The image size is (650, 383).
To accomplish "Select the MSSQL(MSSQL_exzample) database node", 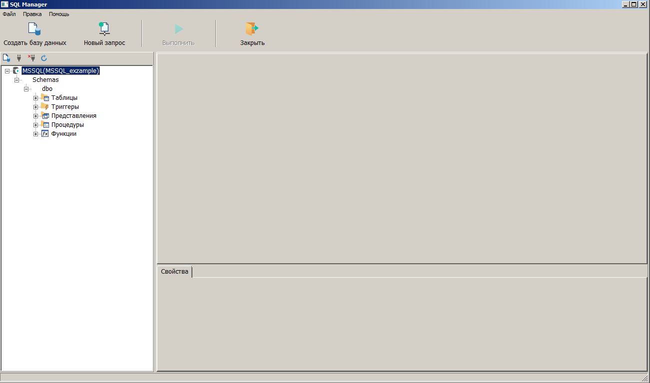I will (x=61, y=71).
